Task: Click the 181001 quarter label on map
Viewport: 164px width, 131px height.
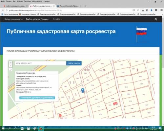Action: [87, 70]
